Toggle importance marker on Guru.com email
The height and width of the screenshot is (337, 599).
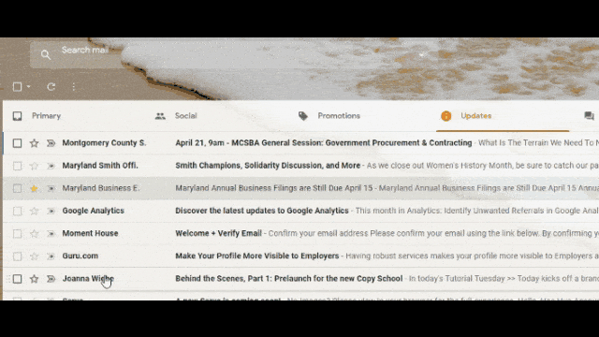[x=51, y=256]
